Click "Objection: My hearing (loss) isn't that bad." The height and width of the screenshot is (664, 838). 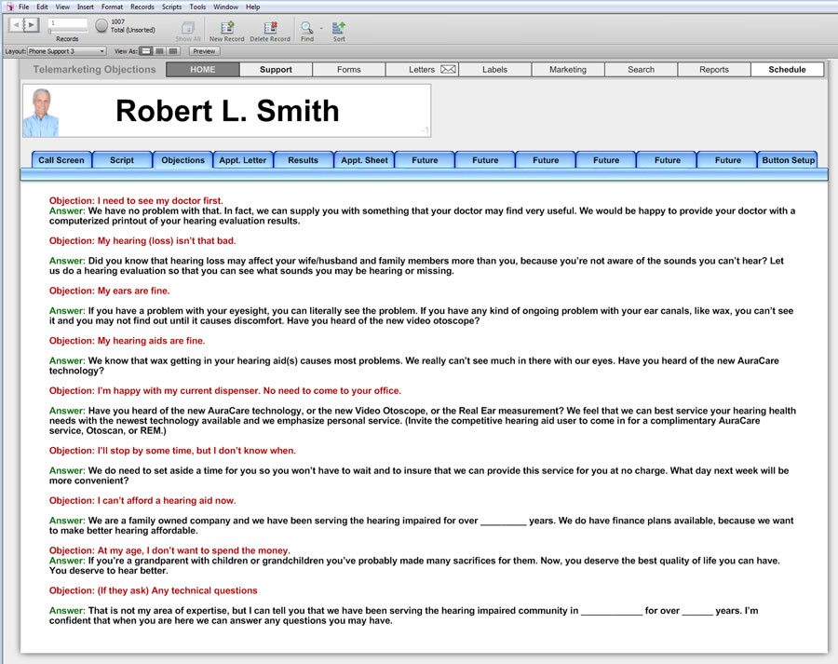point(142,240)
